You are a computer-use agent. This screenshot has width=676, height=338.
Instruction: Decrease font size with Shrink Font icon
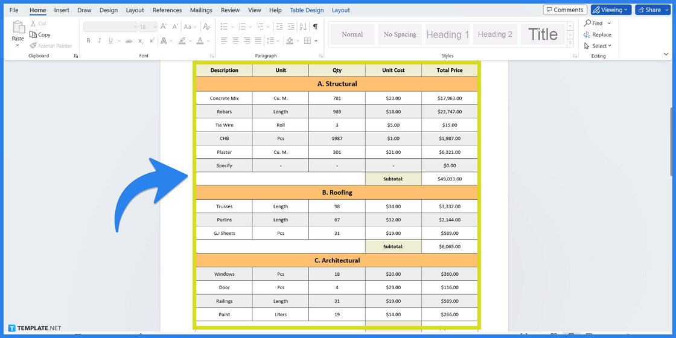[x=175, y=27]
